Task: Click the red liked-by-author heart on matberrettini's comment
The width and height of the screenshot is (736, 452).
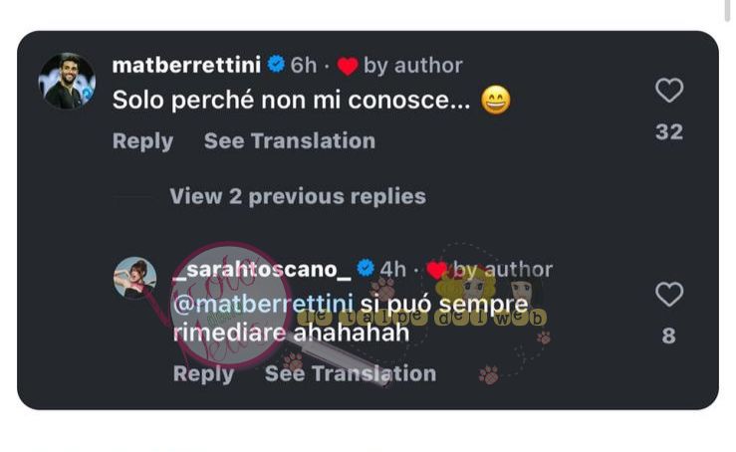Action: pyautogui.click(x=348, y=66)
